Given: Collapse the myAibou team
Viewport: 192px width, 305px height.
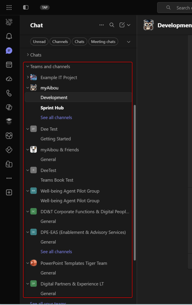Looking at the screenshot, I should click(28, 88).
